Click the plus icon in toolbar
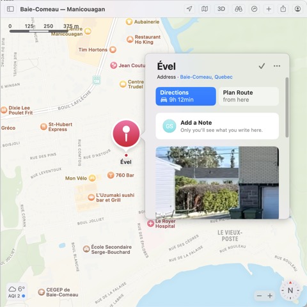The width and height of the screenshot is (307, 307). tap(269, 9)
